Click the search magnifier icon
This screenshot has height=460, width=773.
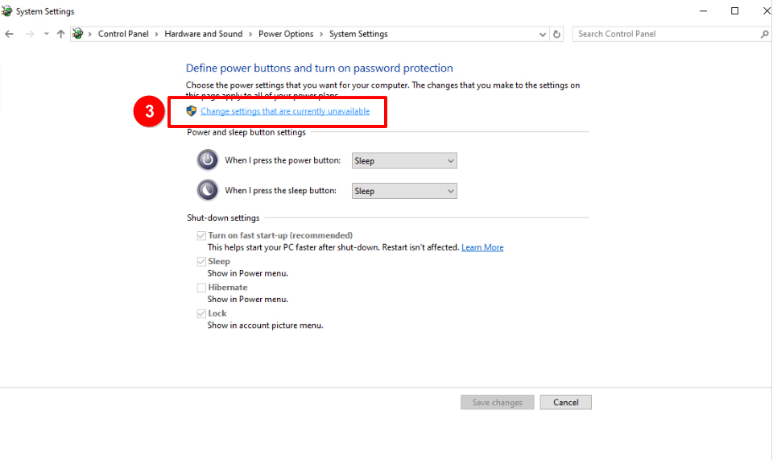click(764, 34)
